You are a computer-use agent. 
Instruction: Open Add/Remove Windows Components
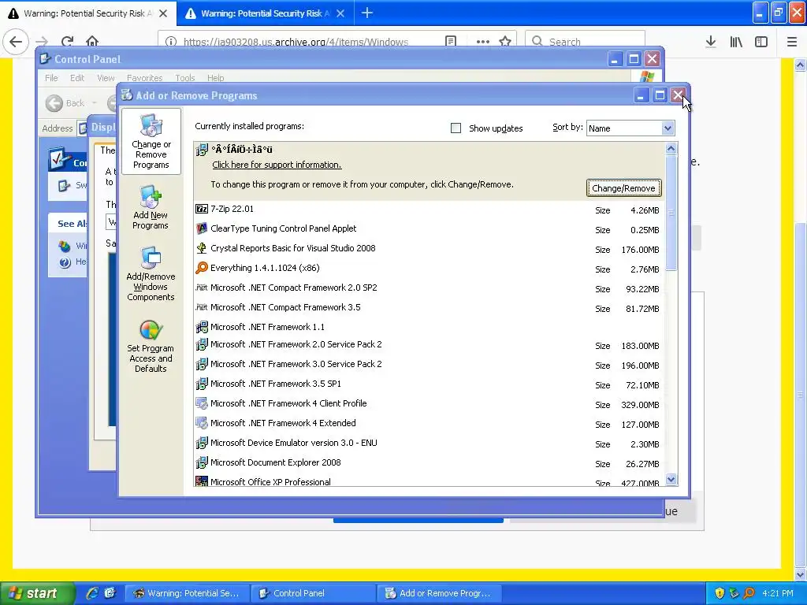tap(151, 273)
